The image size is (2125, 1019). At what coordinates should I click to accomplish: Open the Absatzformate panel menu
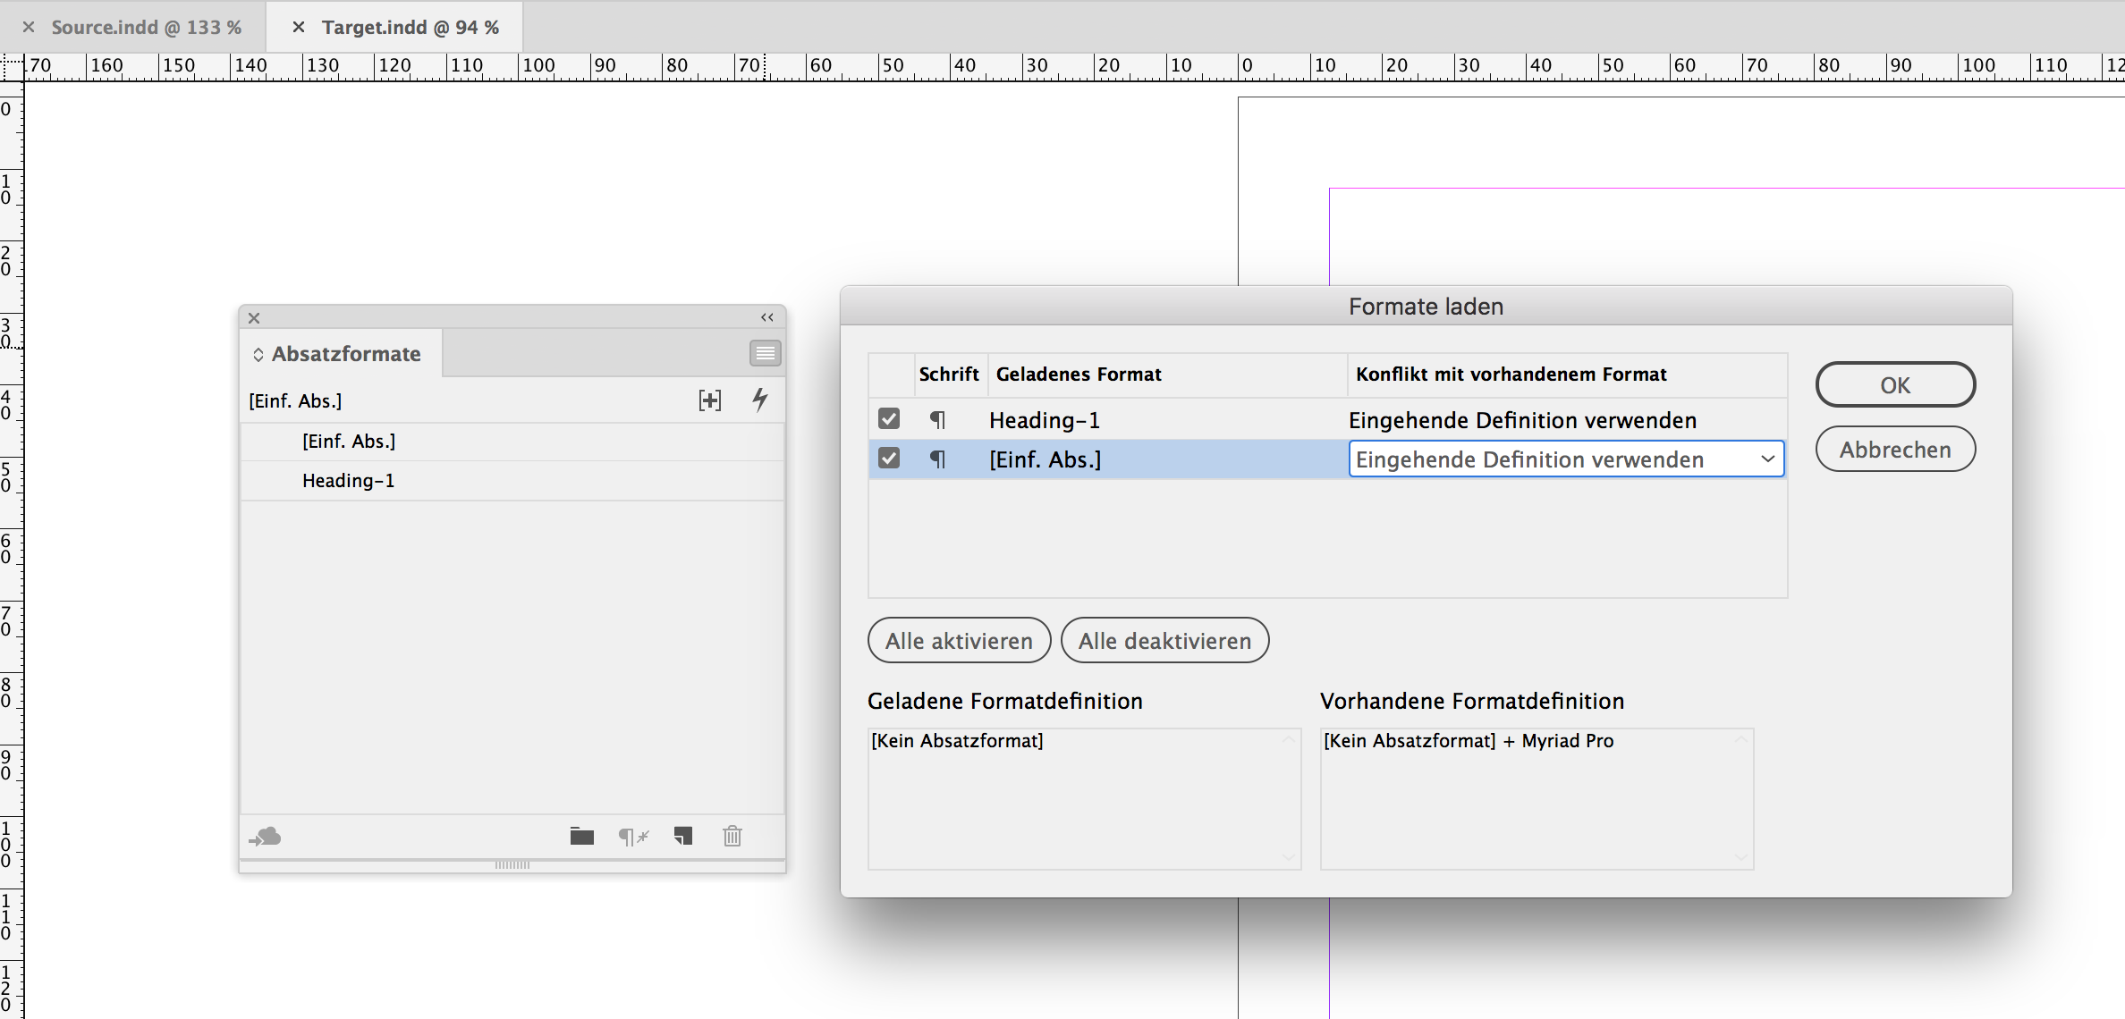tap(765, 353)
